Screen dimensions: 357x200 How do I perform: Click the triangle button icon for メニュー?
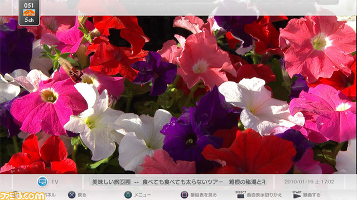click(128, 195)
